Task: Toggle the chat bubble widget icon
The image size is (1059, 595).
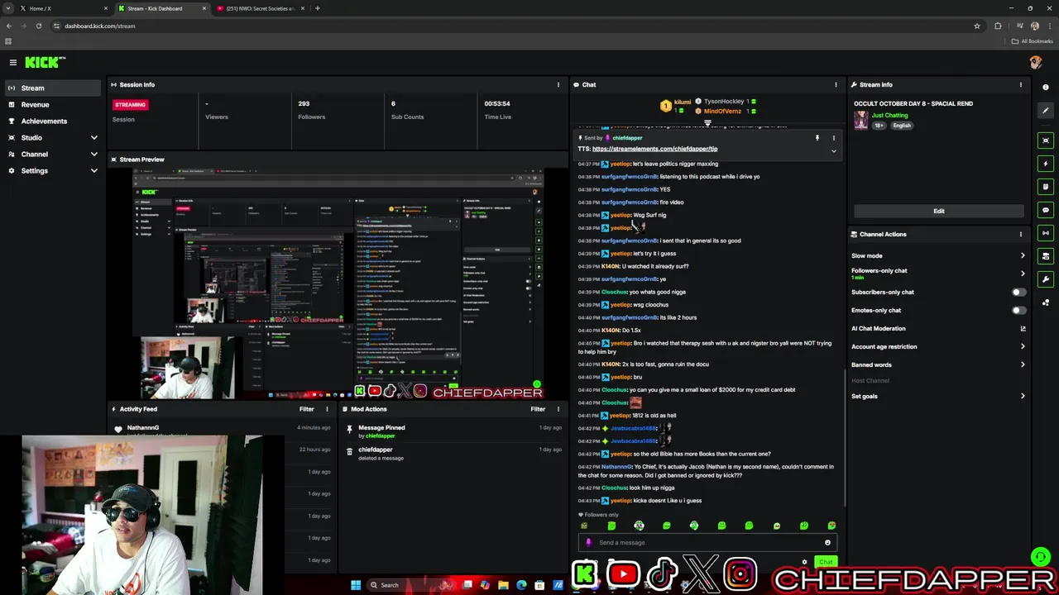Action: [x=1046, y=210]
